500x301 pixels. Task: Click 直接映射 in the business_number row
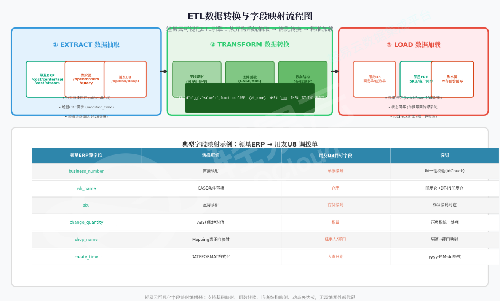pos(211,171)
